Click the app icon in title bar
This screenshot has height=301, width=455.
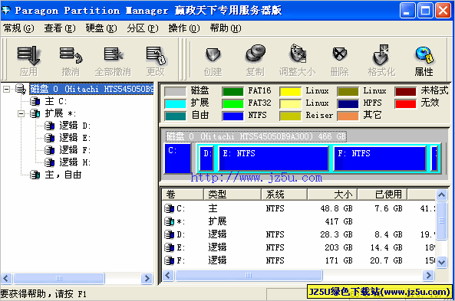point(6,11)
